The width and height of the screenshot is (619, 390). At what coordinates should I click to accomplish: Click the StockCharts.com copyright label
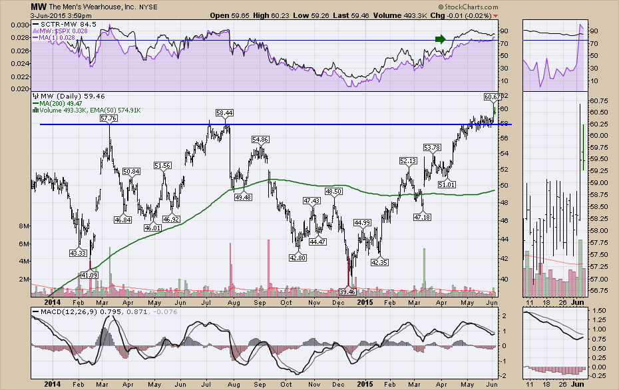(468, 7)
